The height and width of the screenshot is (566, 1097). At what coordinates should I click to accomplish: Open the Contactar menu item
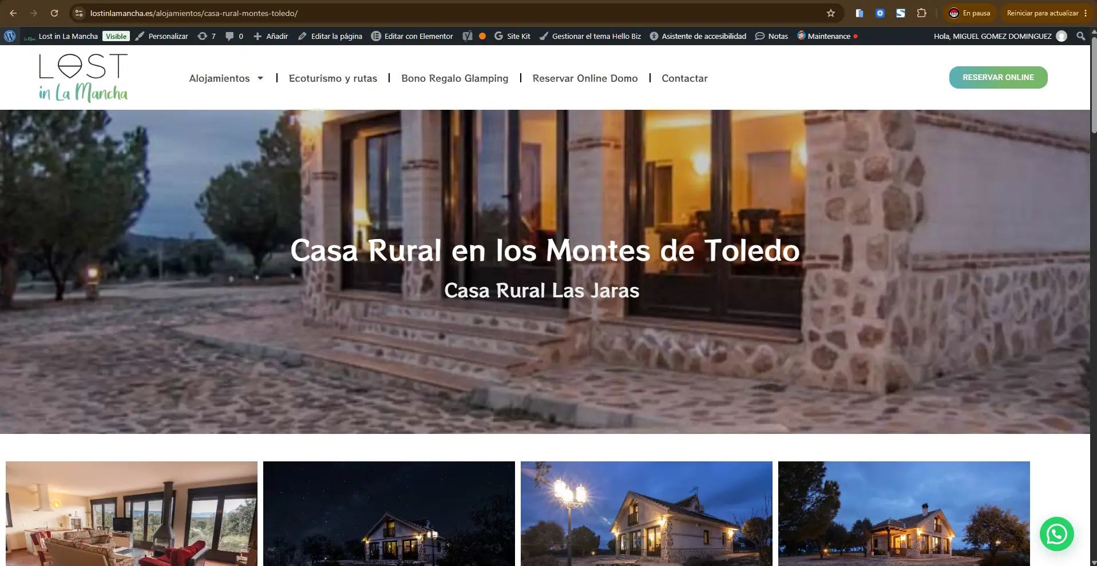click(684, 78)
